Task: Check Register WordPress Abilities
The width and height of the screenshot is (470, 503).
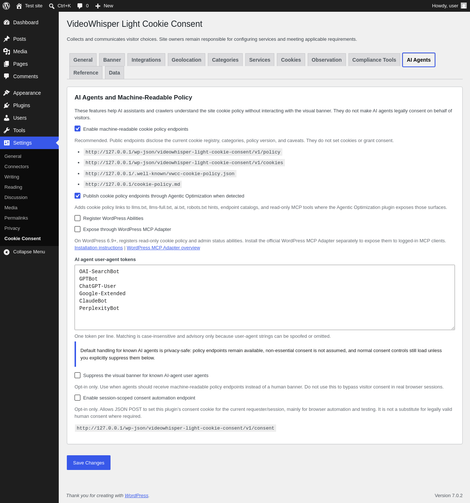Action: click(x=77, y=218)
